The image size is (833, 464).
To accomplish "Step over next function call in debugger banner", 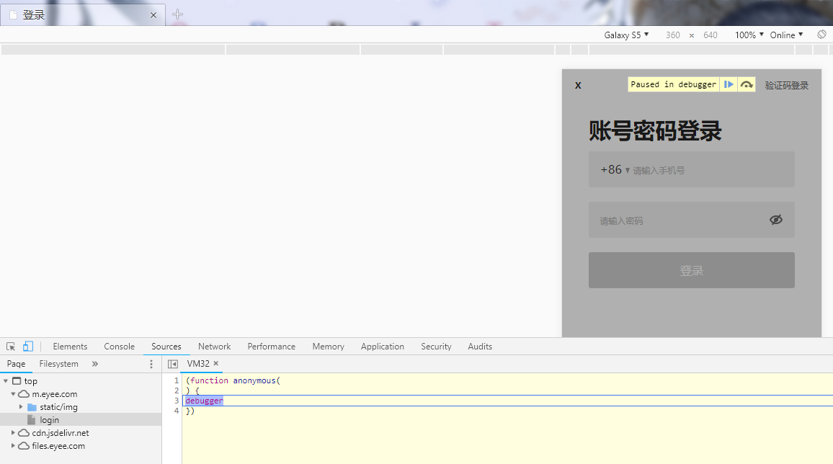I will pos(747,84).
